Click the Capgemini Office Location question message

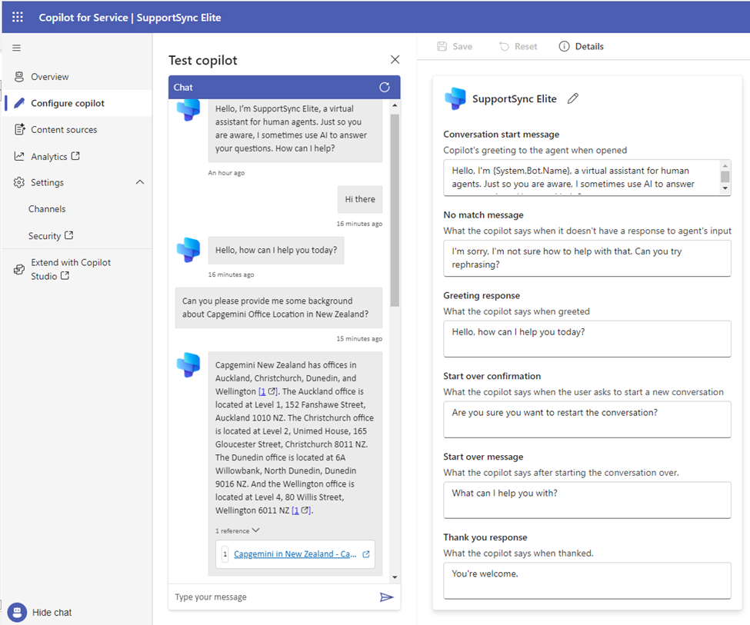click(279, 308)
